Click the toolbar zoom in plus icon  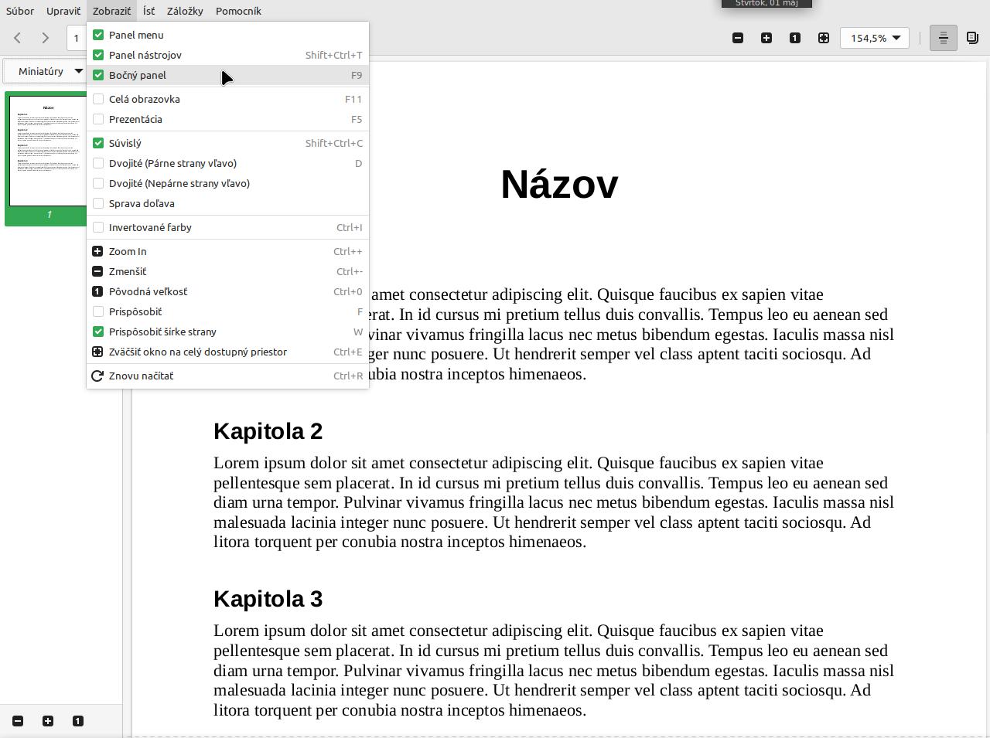click(x=766, y=38)
